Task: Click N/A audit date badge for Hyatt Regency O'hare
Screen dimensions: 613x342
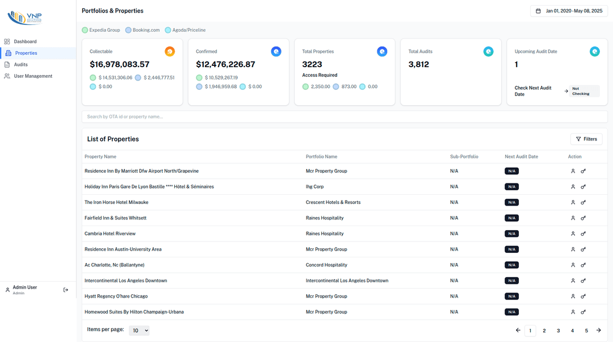Action: point(512,296)
